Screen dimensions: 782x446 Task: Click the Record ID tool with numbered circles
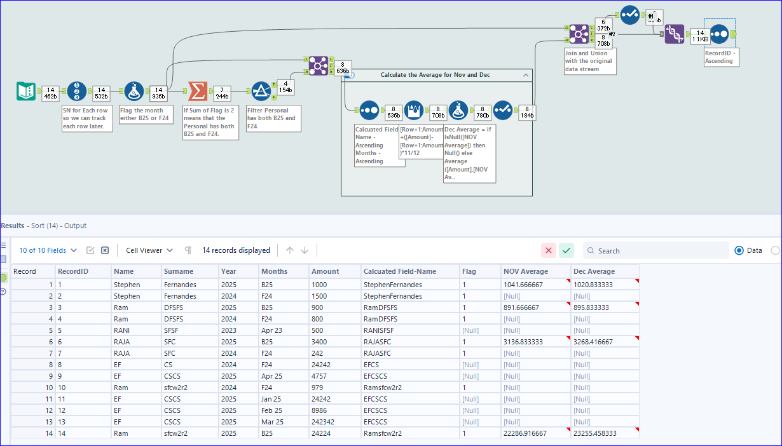(x=76, y=91)
